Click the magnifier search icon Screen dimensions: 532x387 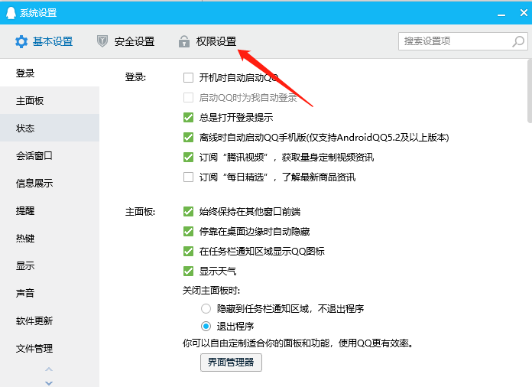click(x=518, y=41)
